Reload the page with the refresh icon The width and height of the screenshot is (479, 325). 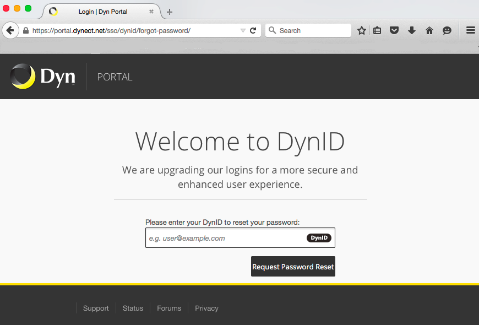pyautogui.click(x=253, y=31)
